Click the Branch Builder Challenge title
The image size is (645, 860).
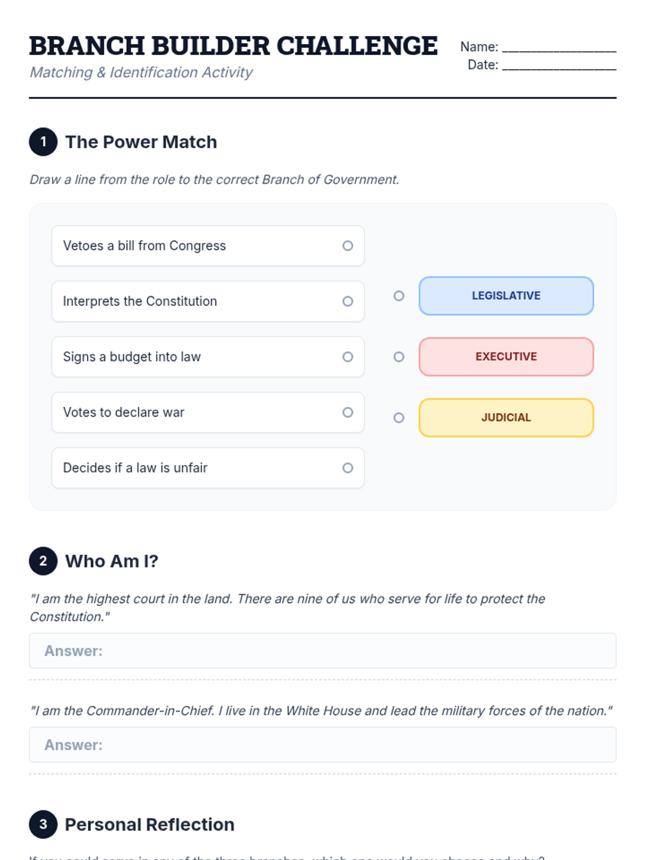click(x=233, y=46)
